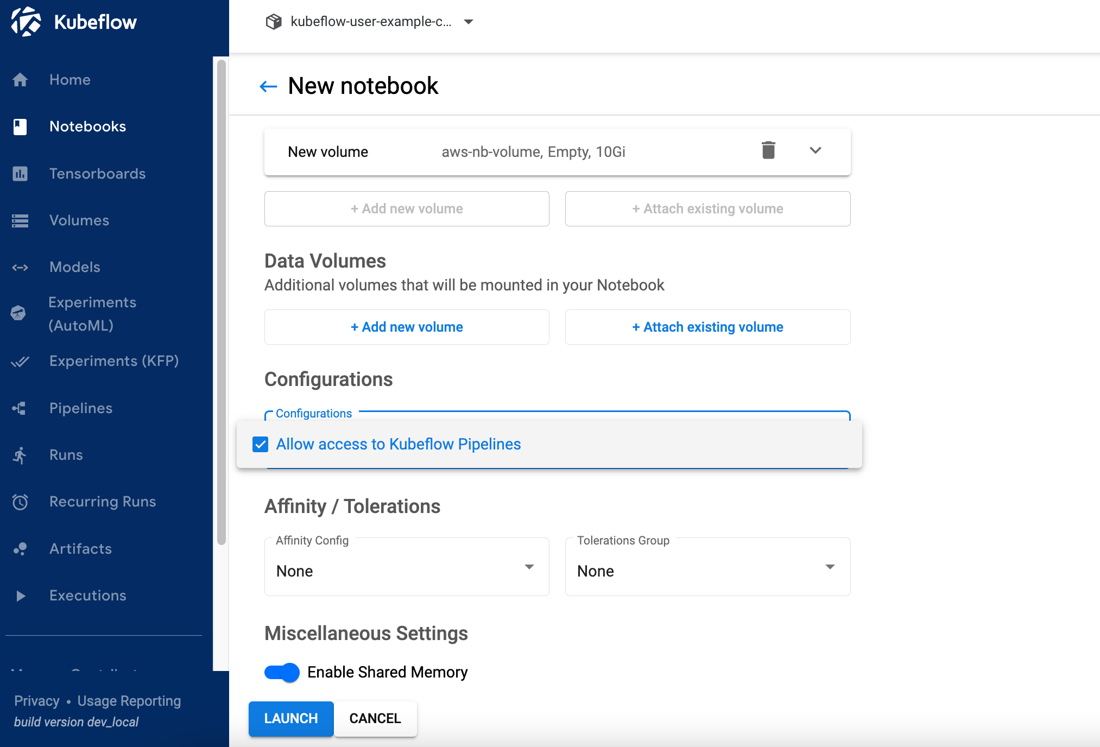Go back using the blue arrow
The image size is (1100, 747).
268,86
